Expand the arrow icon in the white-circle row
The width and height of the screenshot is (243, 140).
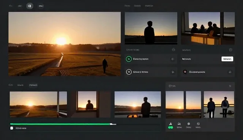[x=173, y=72]
